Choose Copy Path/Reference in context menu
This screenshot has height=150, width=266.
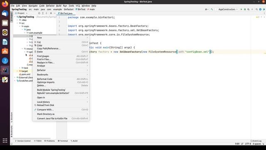tap(61, 48)
